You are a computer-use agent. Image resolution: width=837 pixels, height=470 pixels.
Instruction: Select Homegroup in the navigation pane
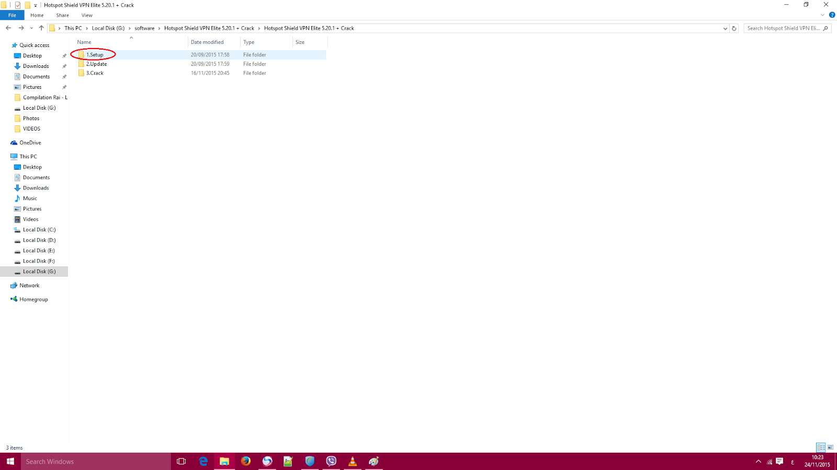pyautogui.click(x=33, y=300)
